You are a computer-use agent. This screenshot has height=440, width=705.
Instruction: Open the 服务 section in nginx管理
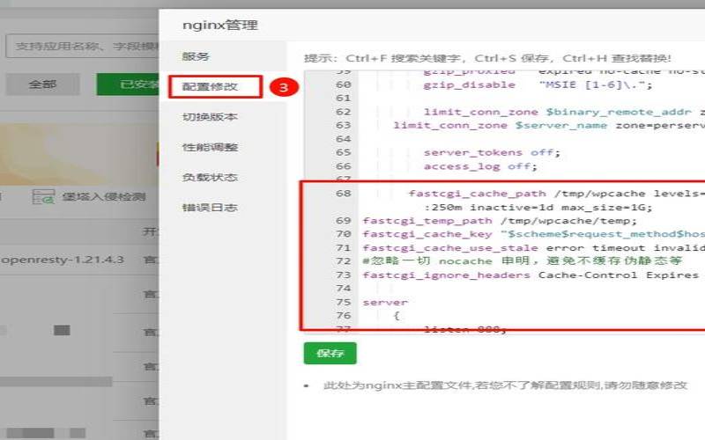[196, 56]
